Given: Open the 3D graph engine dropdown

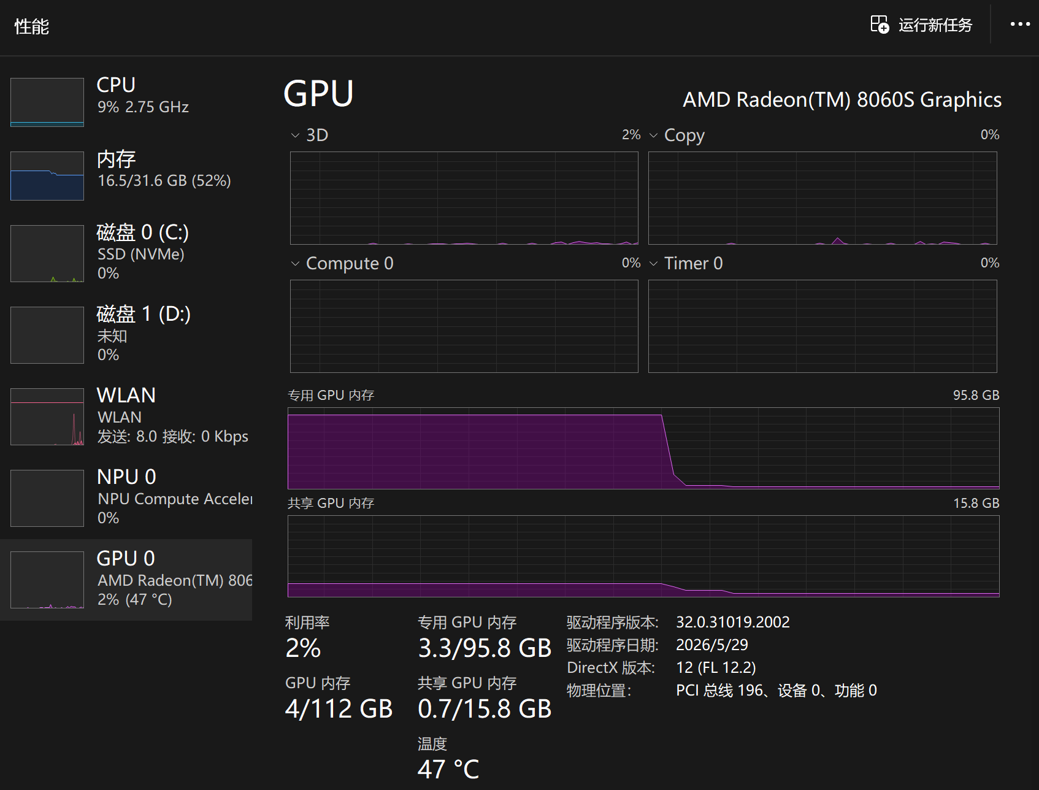Looking at the screenshot, I should click(x=295, y=135).
